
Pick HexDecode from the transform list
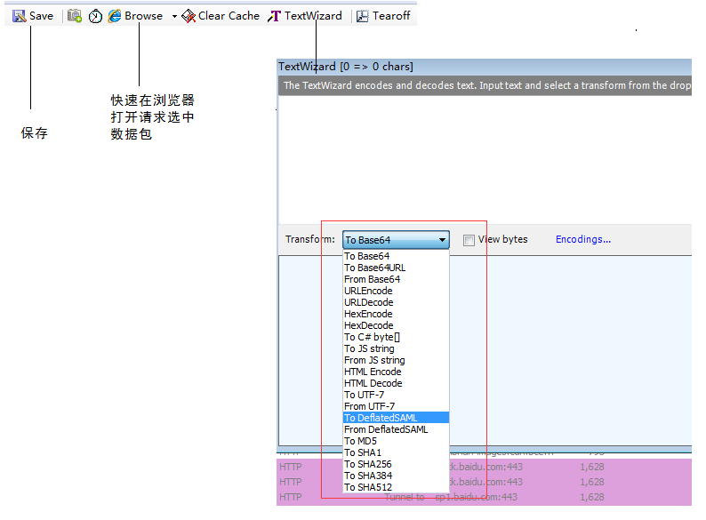click(x=396, y=325)
